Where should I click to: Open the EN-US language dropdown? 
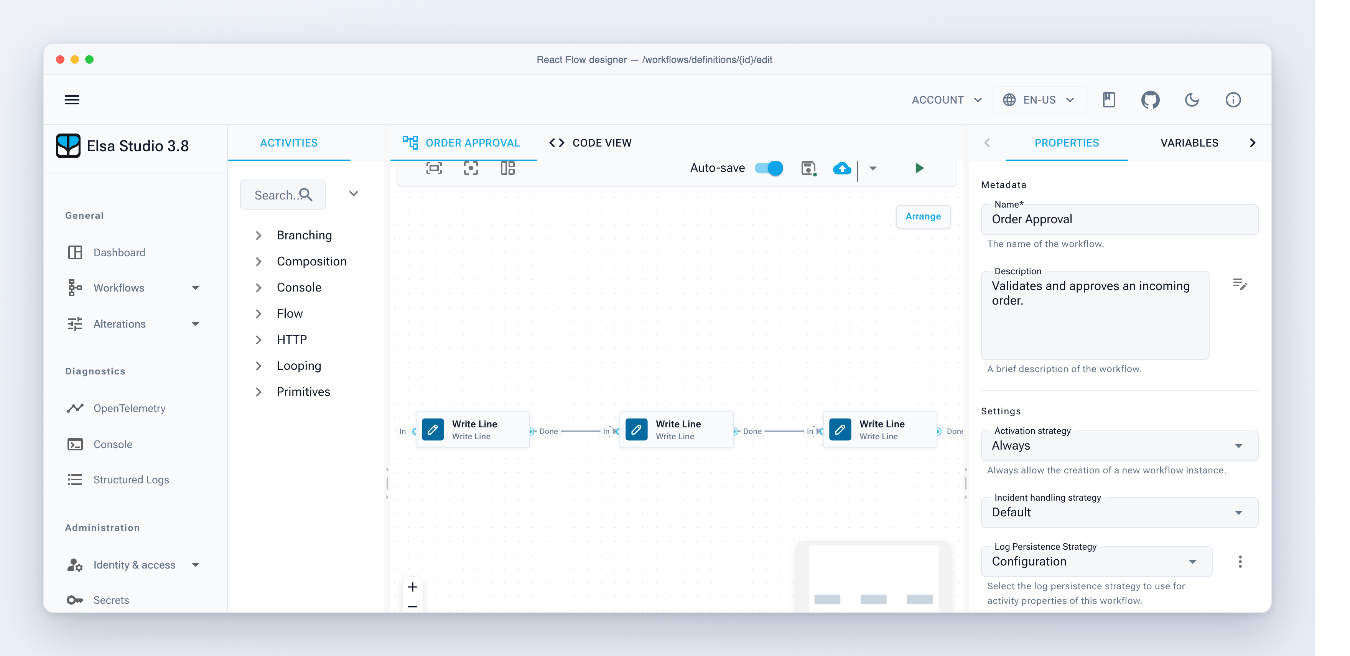[1039, 100]
